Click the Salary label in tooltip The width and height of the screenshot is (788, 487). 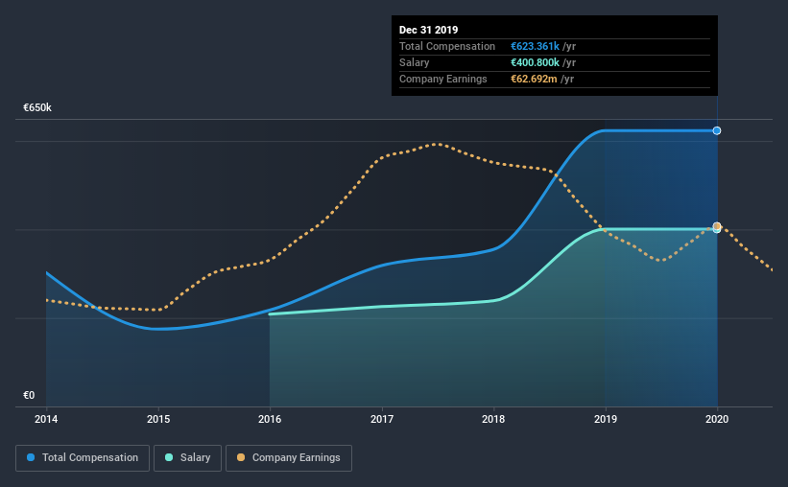pos(414,62)
